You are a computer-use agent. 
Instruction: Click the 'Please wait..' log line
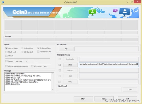[x=13, y=78]
